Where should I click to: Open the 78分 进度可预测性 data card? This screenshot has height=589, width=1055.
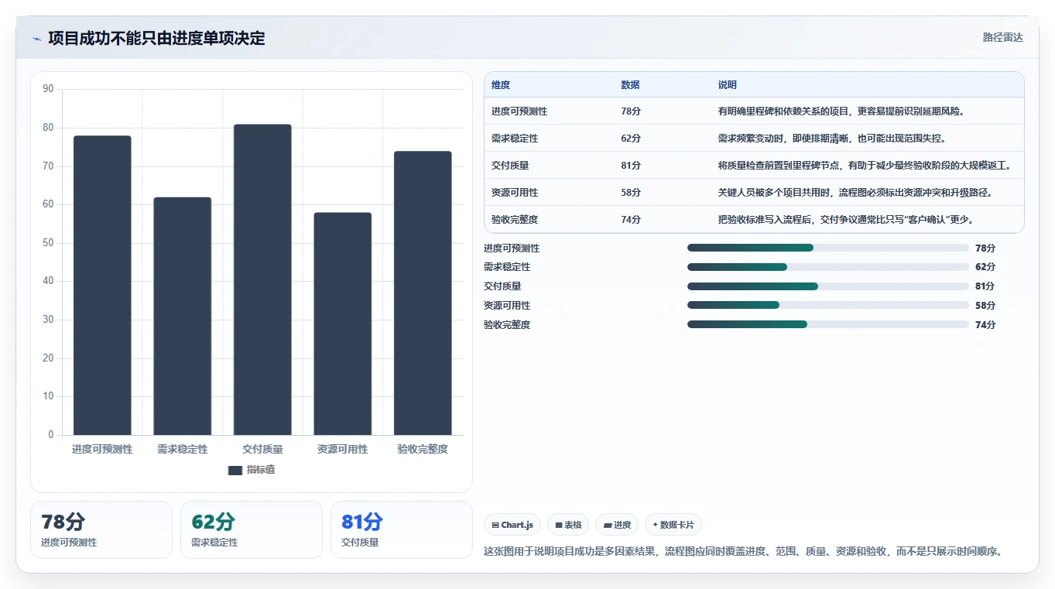[101, 529]
